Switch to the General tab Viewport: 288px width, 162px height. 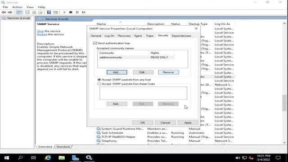click(96, 36)
